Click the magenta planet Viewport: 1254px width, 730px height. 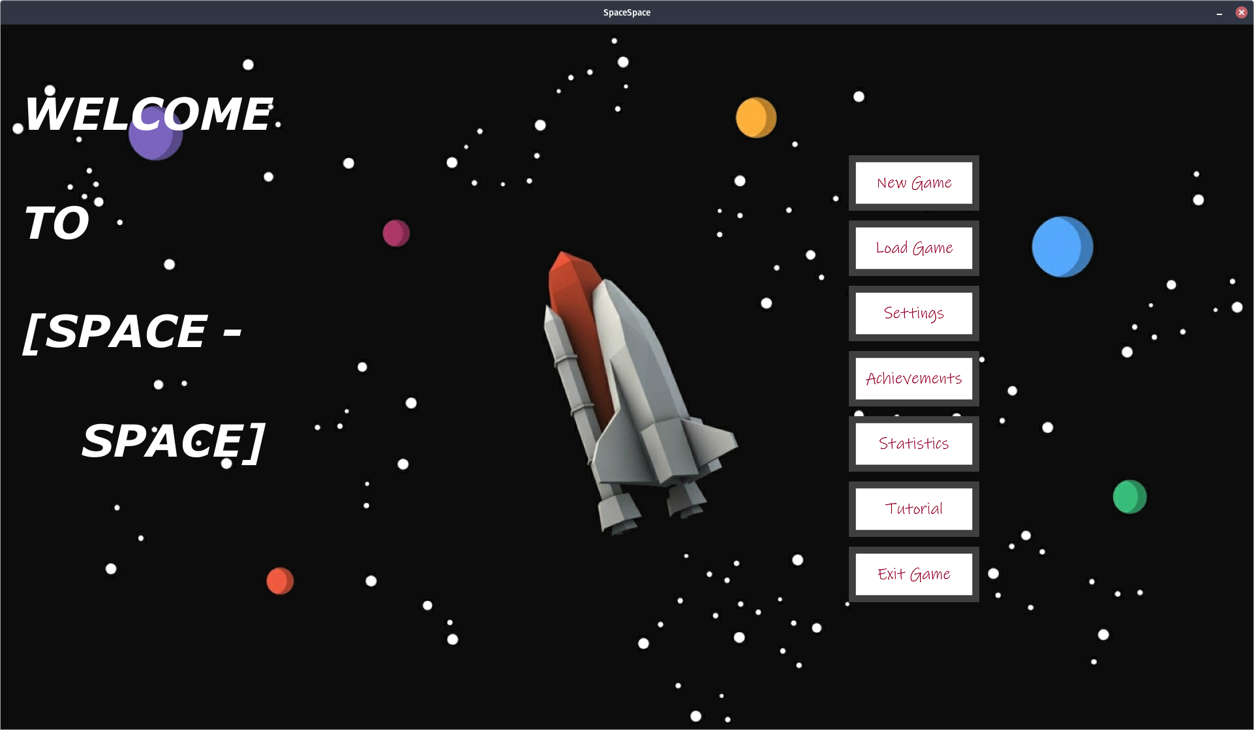[x=395, y=233]
